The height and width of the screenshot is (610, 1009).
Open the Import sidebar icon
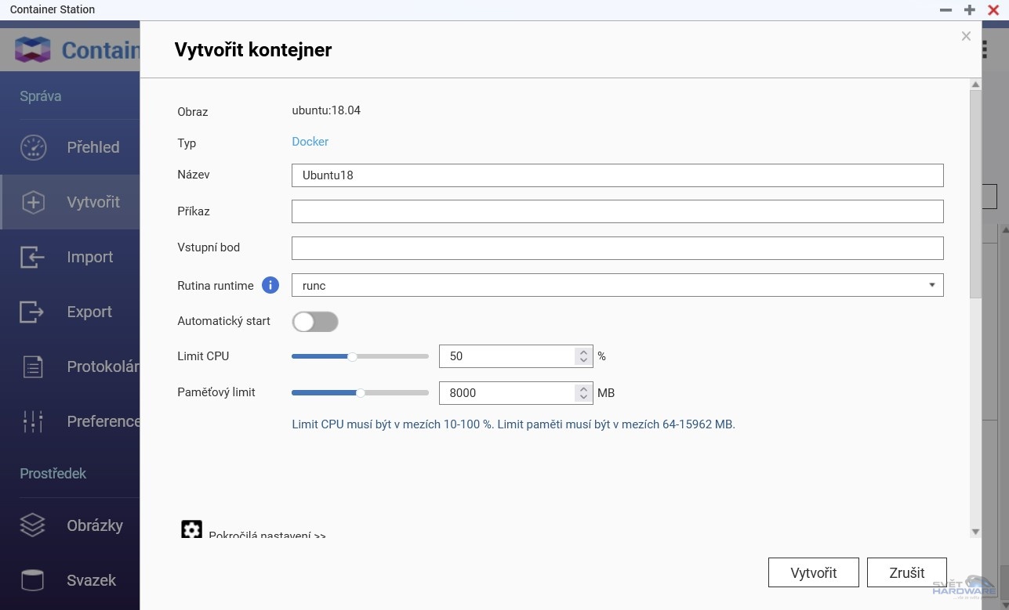tap(33, 257)
